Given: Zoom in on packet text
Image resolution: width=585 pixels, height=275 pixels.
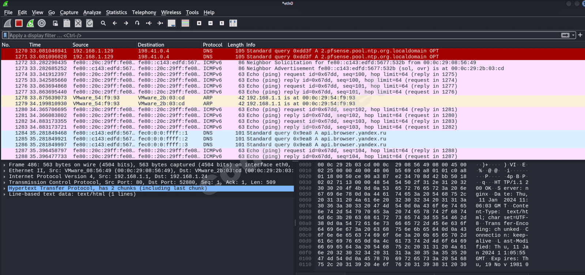Looking at the screenshot, I should [199, 23].
